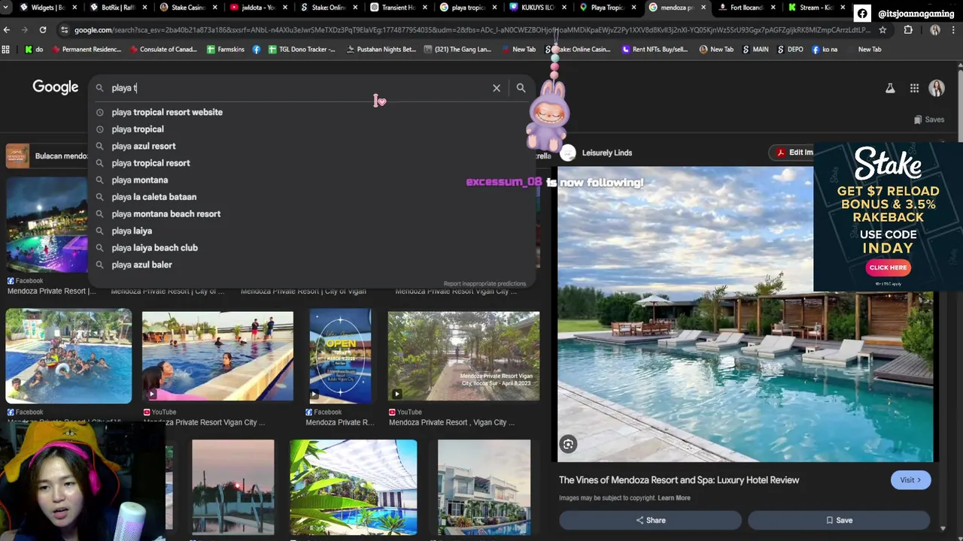Viewport: 963px width, 541px height.
Task: Open the DEPO bookmark
Action: [x=790, y=50]
